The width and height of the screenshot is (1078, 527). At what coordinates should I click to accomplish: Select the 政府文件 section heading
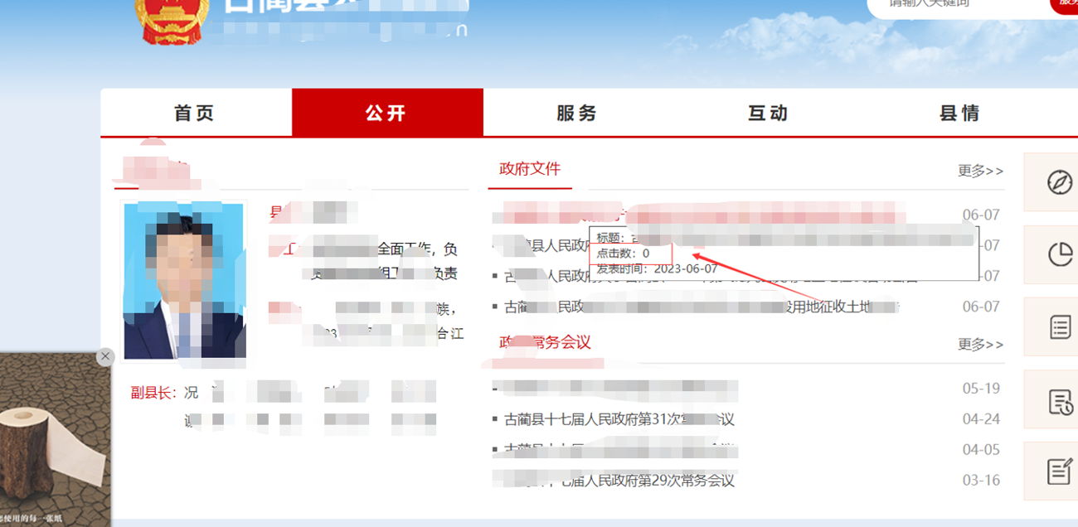point(530,169)
